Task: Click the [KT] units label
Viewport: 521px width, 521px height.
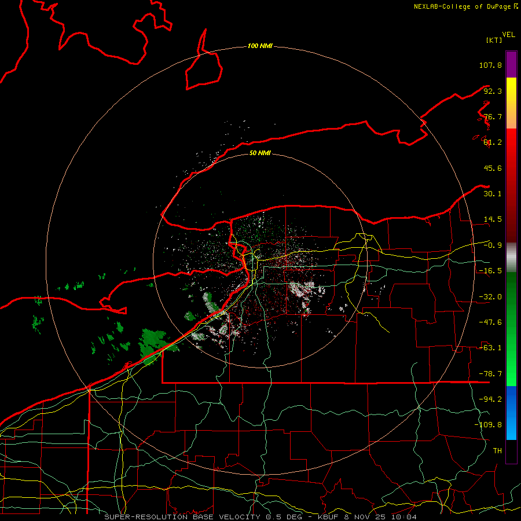Action: [x=494, y=40]
